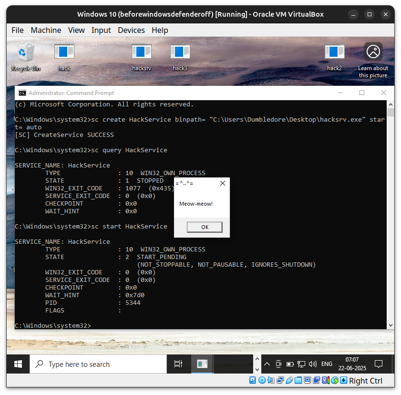Image resolution: width=401 pixels, height=395 pixels.
Task: Click the VirtualBox network status icon
Action: (x=280, y=380)
